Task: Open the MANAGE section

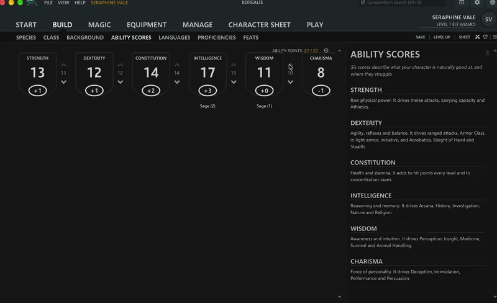Action: pos(198,25)
